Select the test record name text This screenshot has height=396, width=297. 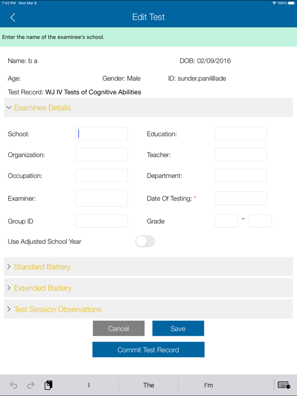(x=93, y=92)
